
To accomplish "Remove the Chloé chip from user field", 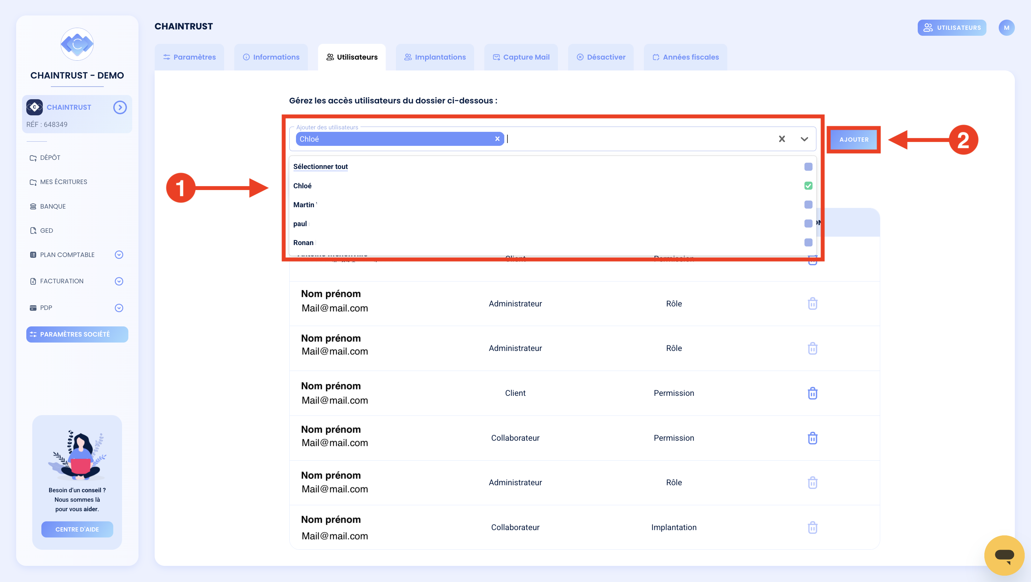I will coord(497,139).
